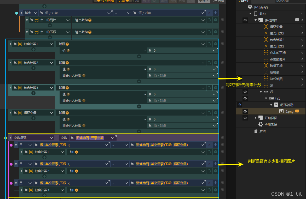
Task: Collapse the 前台 tree node
Action: [x=250, y=14]
